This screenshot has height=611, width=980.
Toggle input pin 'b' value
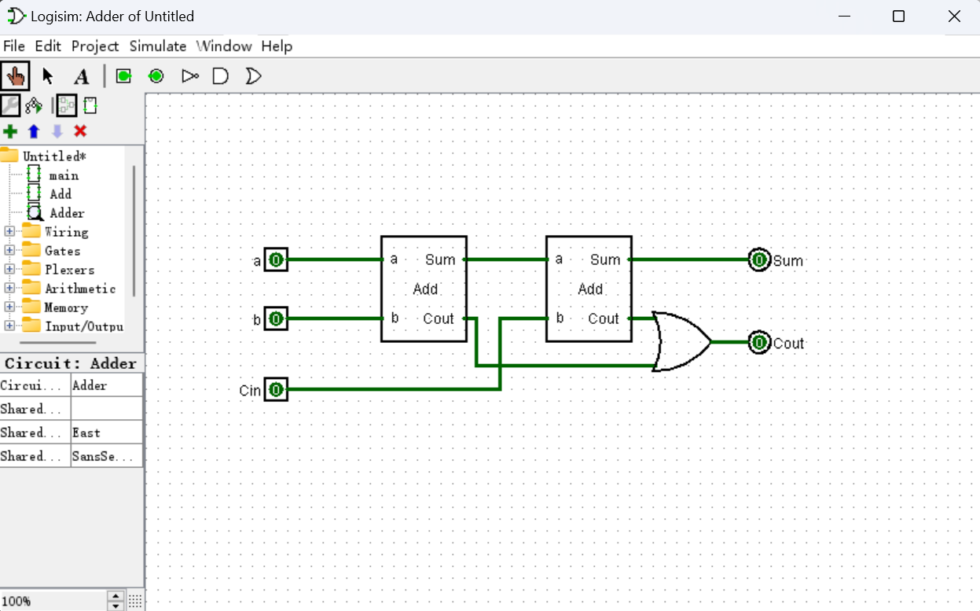tap(276, 319)
